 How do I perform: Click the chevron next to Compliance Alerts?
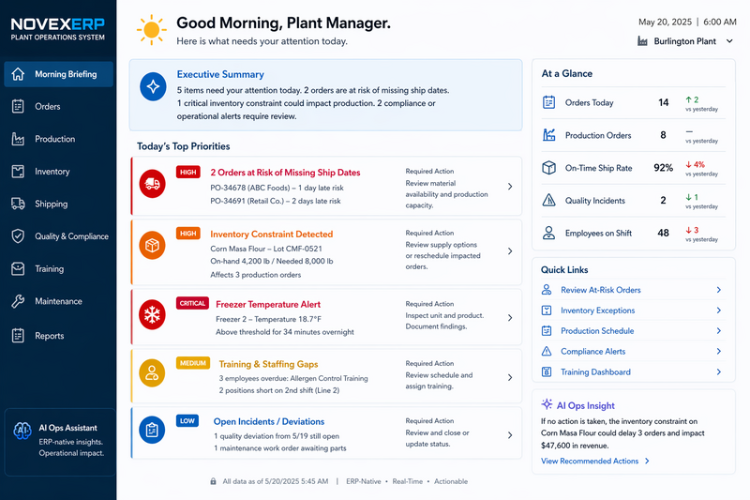click(718, 351)
